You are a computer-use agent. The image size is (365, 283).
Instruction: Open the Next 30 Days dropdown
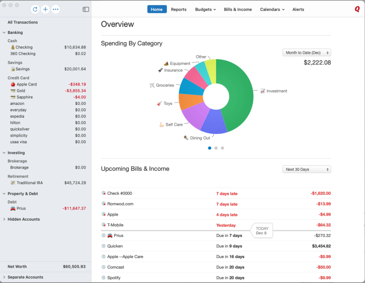[307, 169]
